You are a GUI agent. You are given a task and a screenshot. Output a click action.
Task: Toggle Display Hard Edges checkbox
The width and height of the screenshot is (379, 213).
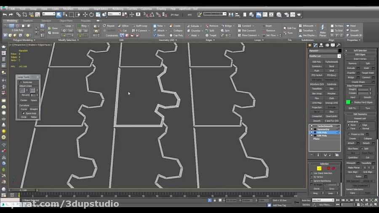click(x=352, y=102)
